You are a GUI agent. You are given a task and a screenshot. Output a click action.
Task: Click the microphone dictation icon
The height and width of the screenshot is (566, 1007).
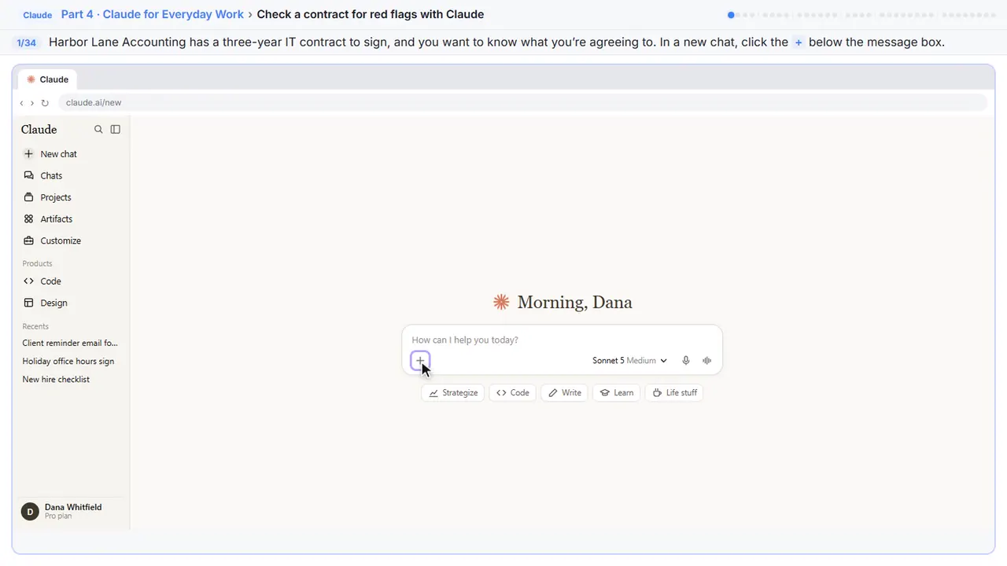[x=686, y=361]
